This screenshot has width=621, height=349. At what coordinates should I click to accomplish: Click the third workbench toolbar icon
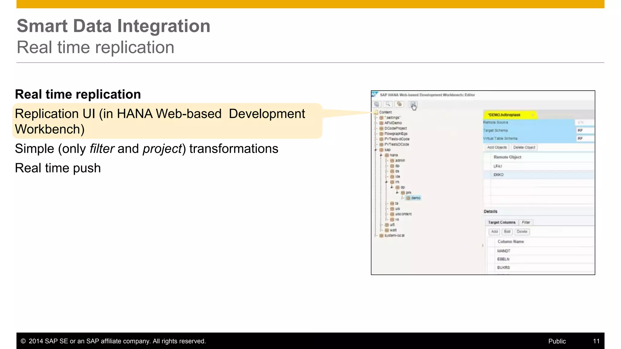(399, 104)
